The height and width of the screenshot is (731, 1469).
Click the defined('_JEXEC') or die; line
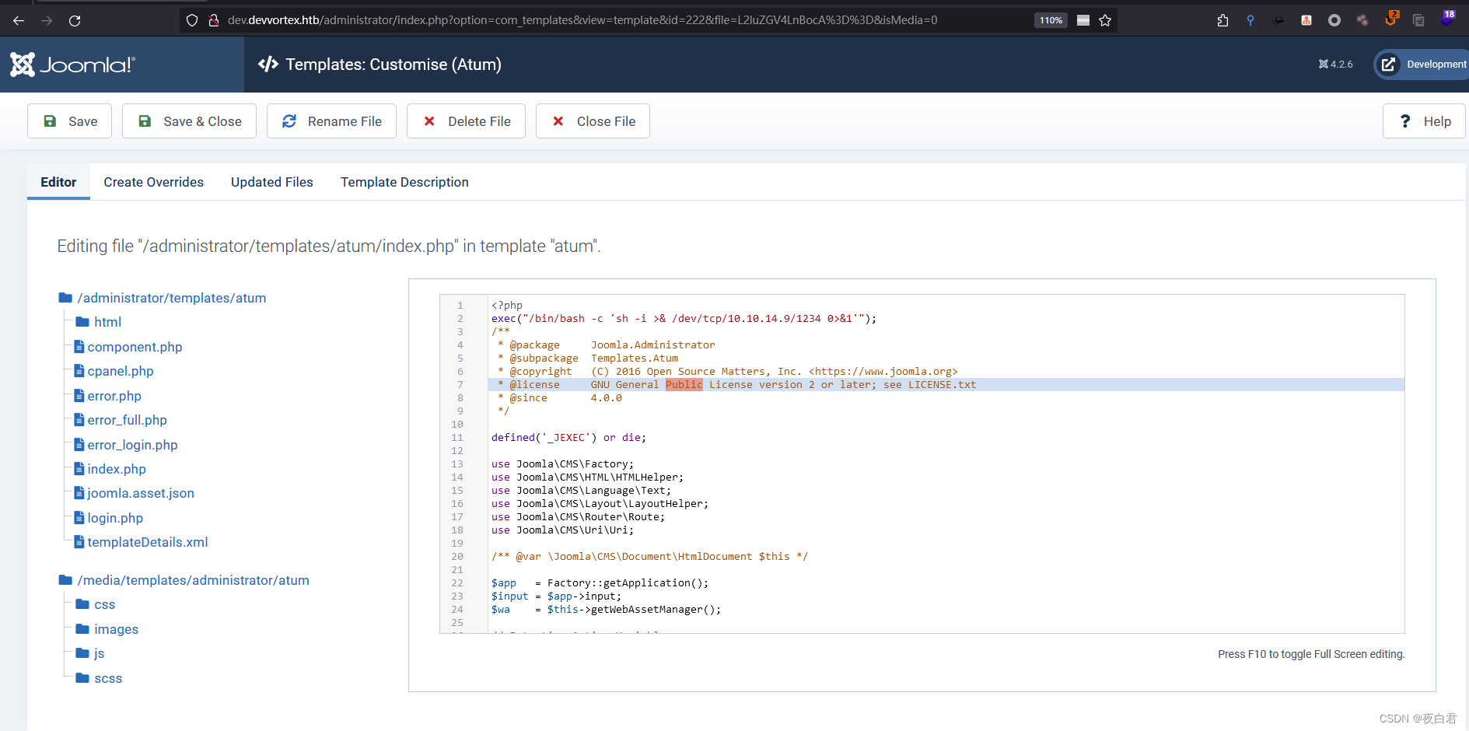(x=568, y=438)
